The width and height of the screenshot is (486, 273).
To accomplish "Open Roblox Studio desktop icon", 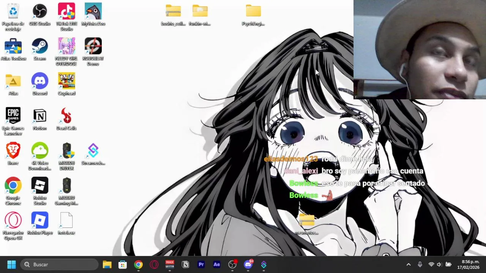I will pyautogui.click(x=39, y=191).
